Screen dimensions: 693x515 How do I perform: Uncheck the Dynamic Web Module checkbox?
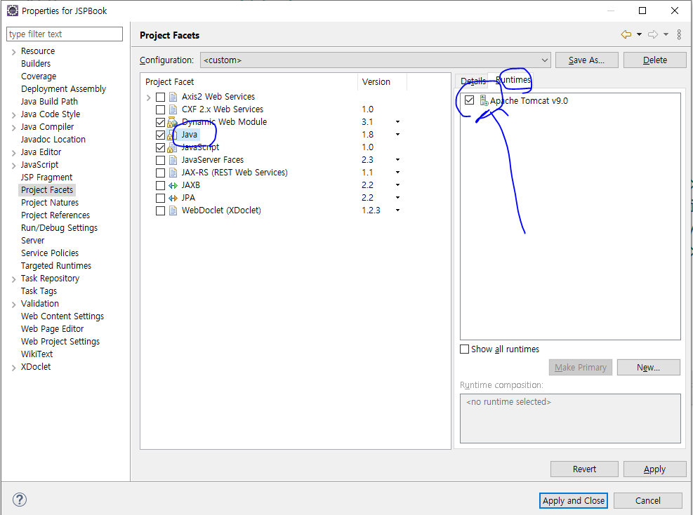point(160,122)
